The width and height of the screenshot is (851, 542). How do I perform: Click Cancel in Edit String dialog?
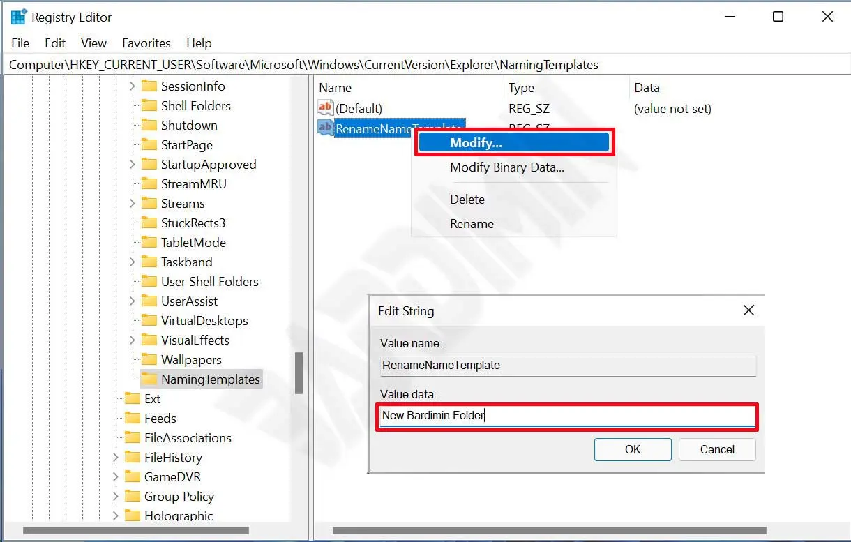717,449
